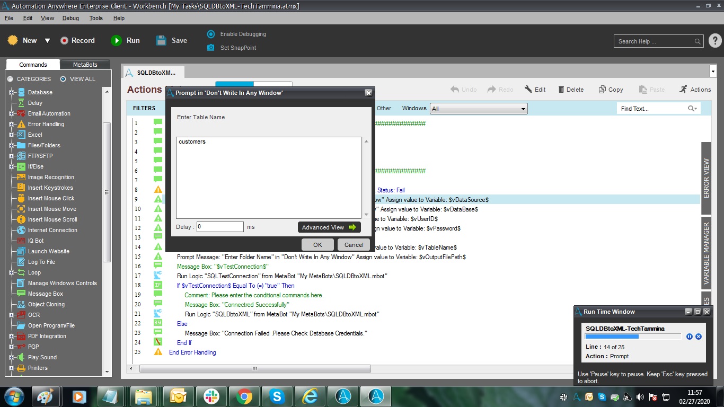
Task: Click the Delete toolbar icon
Action: 561,90
